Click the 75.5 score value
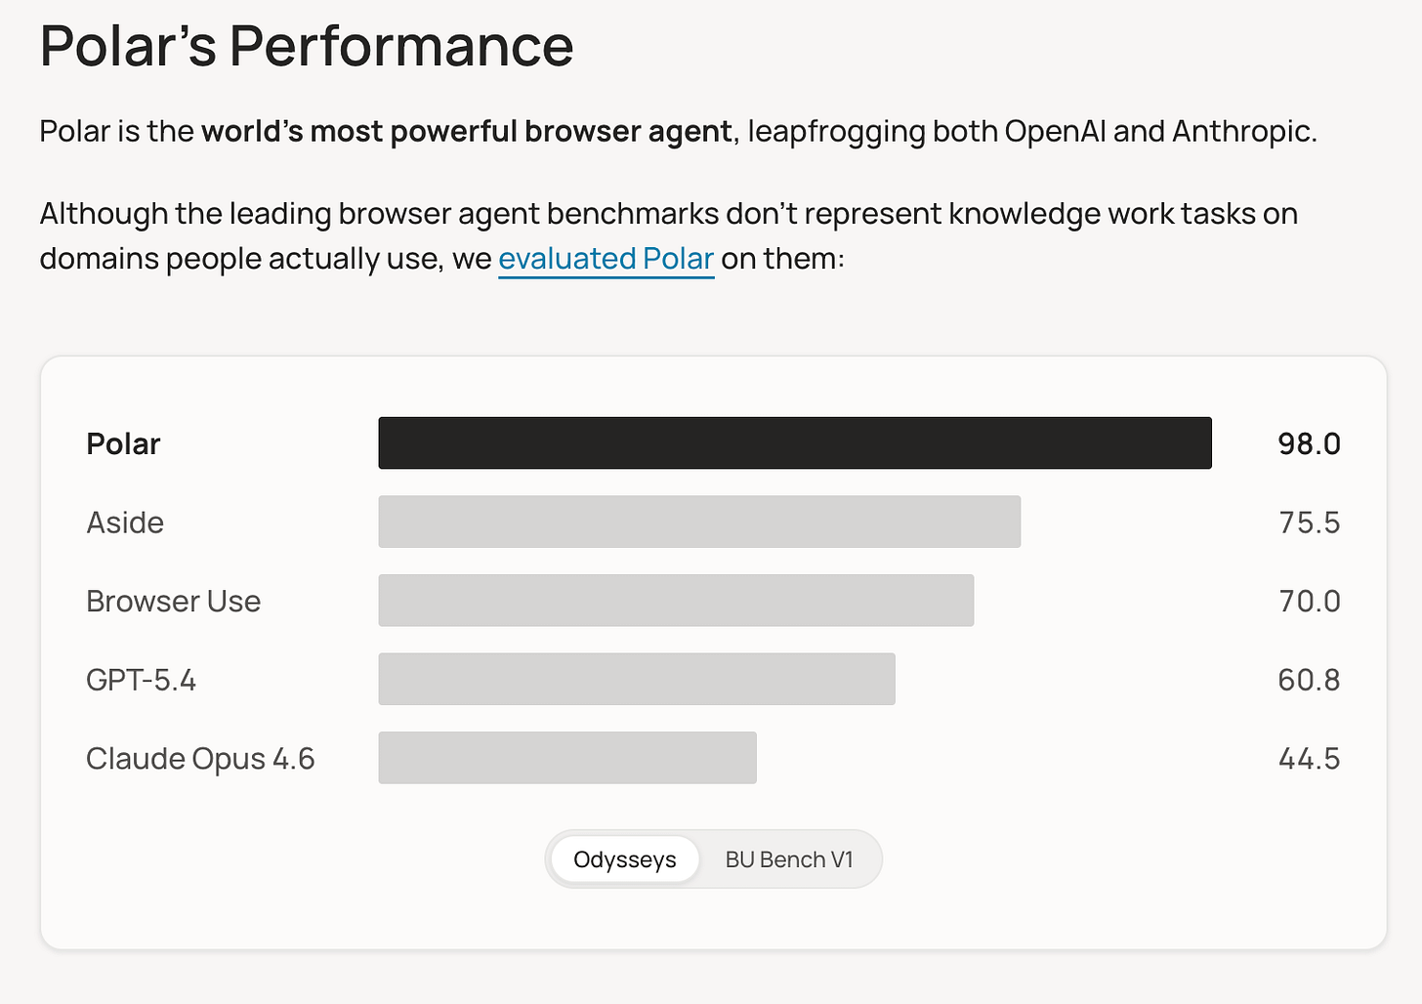The height and width of the screenshot is (1004, 1422). click(x=1310, y=523)
